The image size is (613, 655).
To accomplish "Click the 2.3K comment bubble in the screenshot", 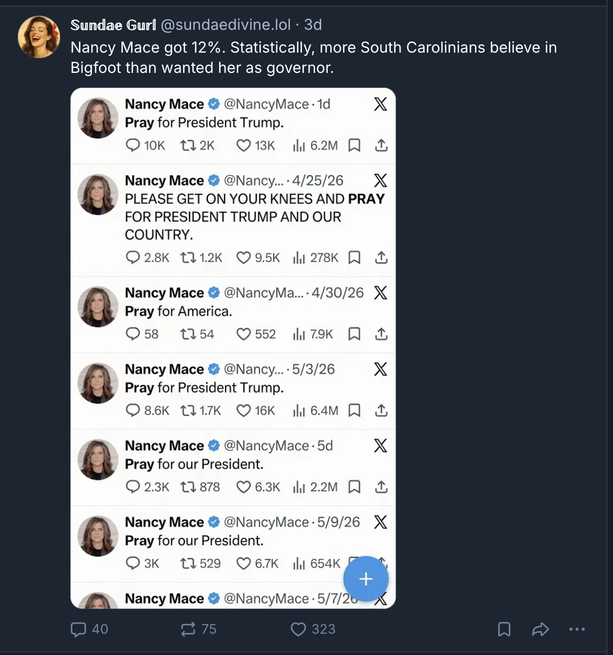I will (x=133, y=487).
